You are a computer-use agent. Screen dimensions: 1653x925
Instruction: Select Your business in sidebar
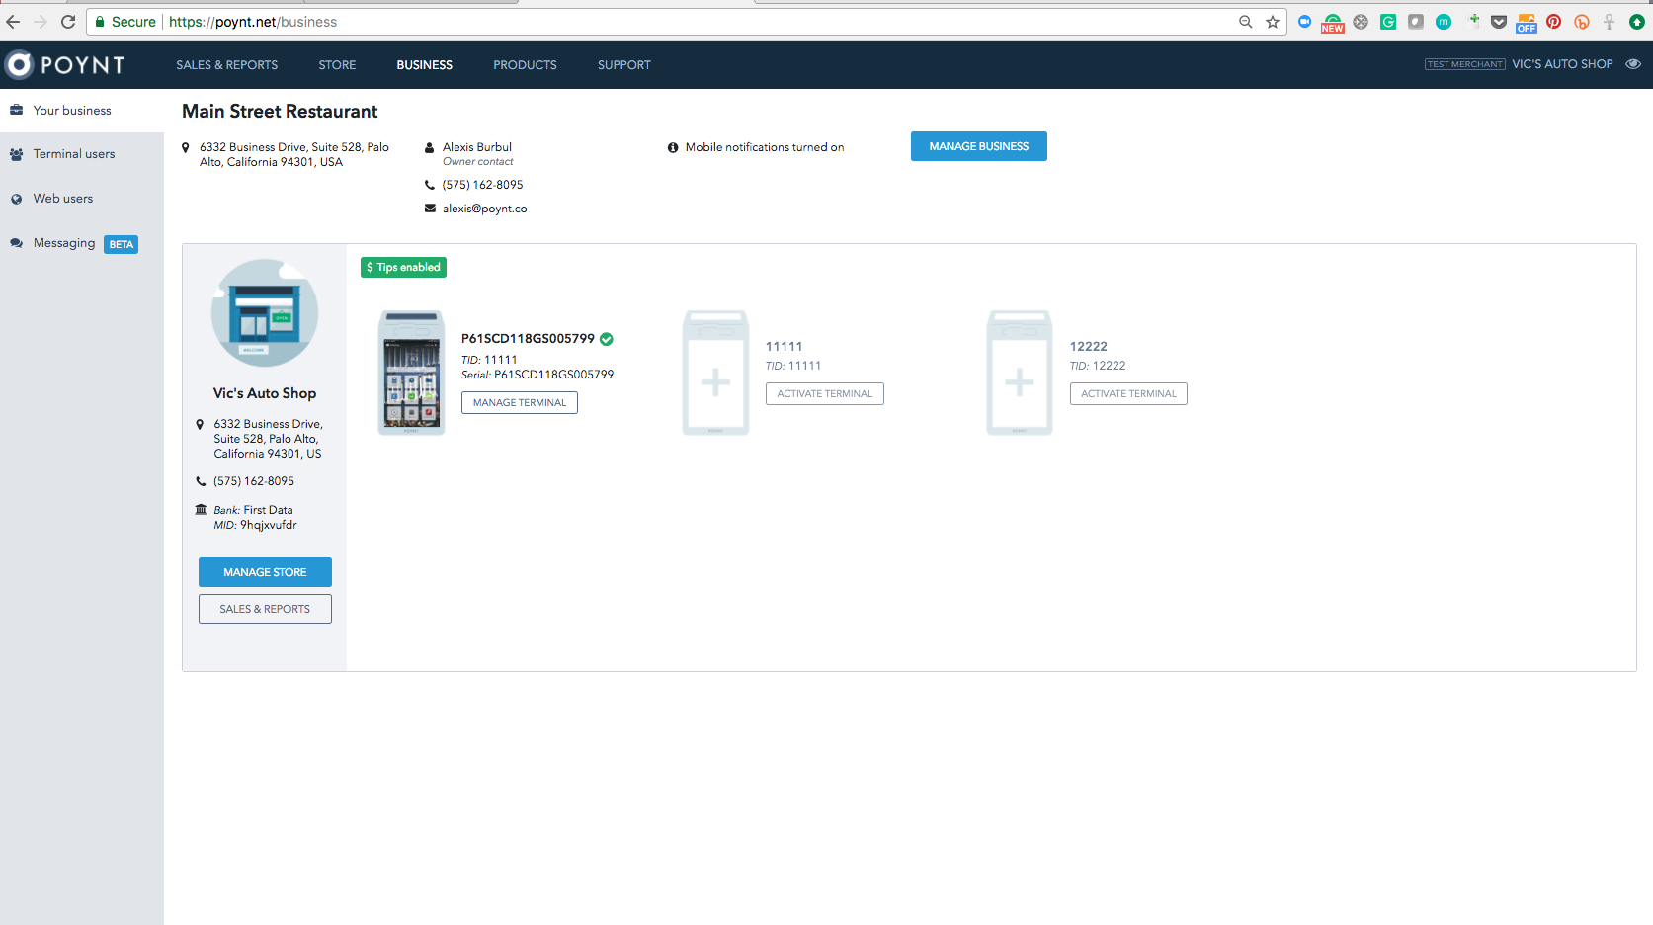(x=82, y=111)
